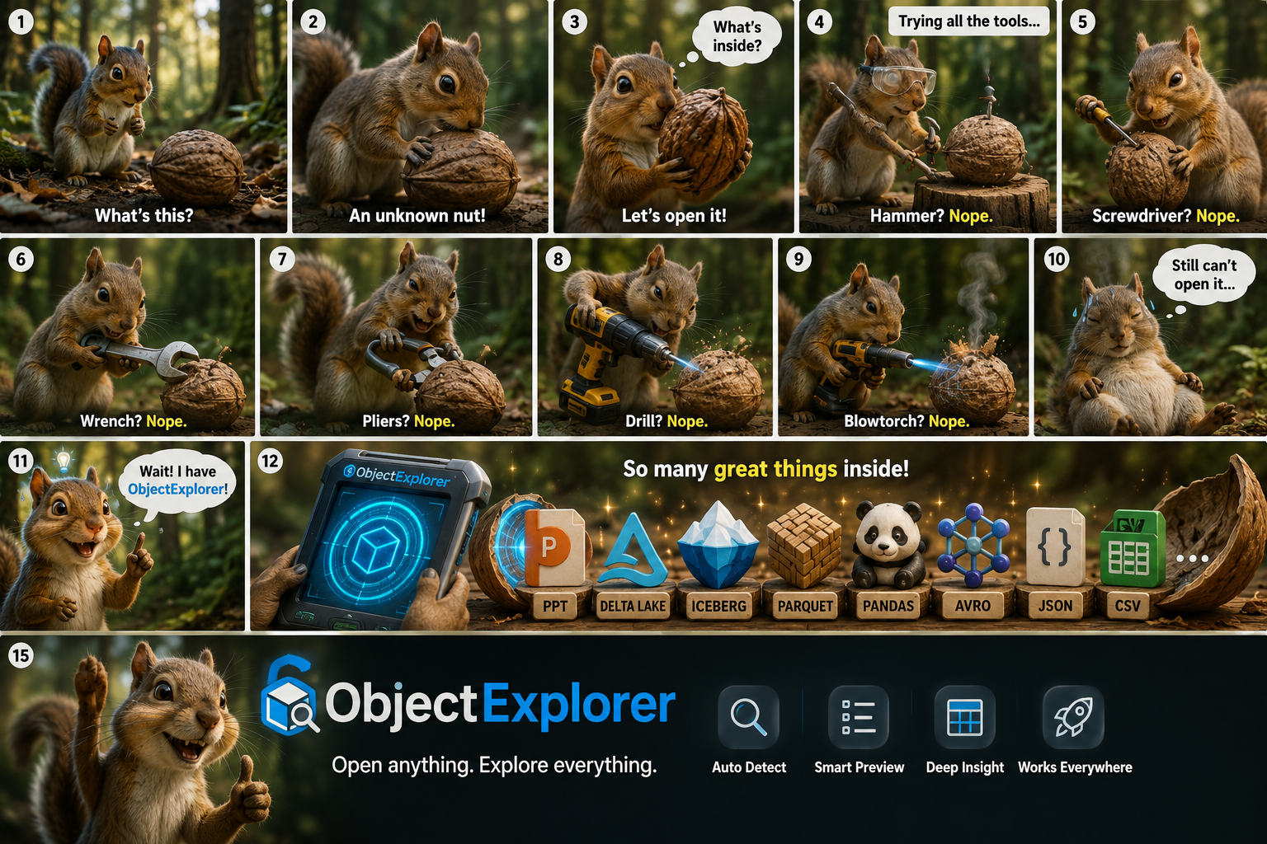Click the "Let's open it!" caption
Screen dimensions: 1267x844
click(x=674, y=216)
